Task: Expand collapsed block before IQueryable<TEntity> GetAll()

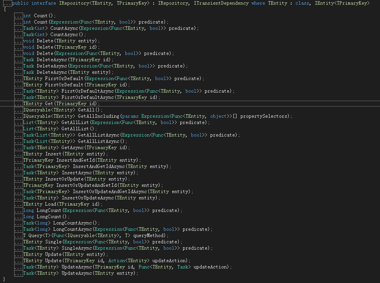Action: coord(18,110)
